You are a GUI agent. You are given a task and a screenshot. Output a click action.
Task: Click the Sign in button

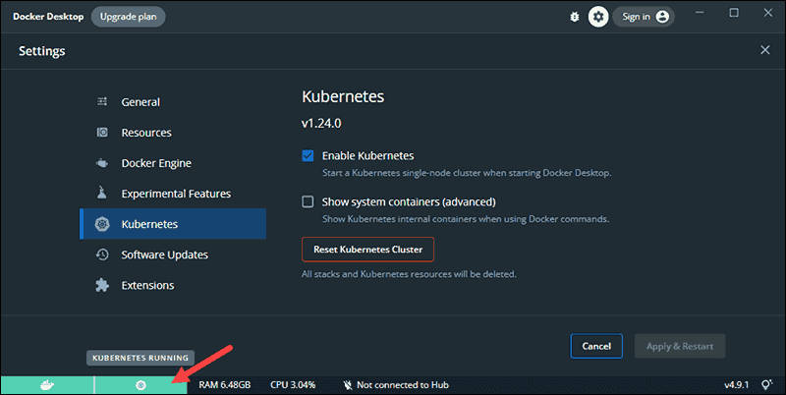point(645,17)
